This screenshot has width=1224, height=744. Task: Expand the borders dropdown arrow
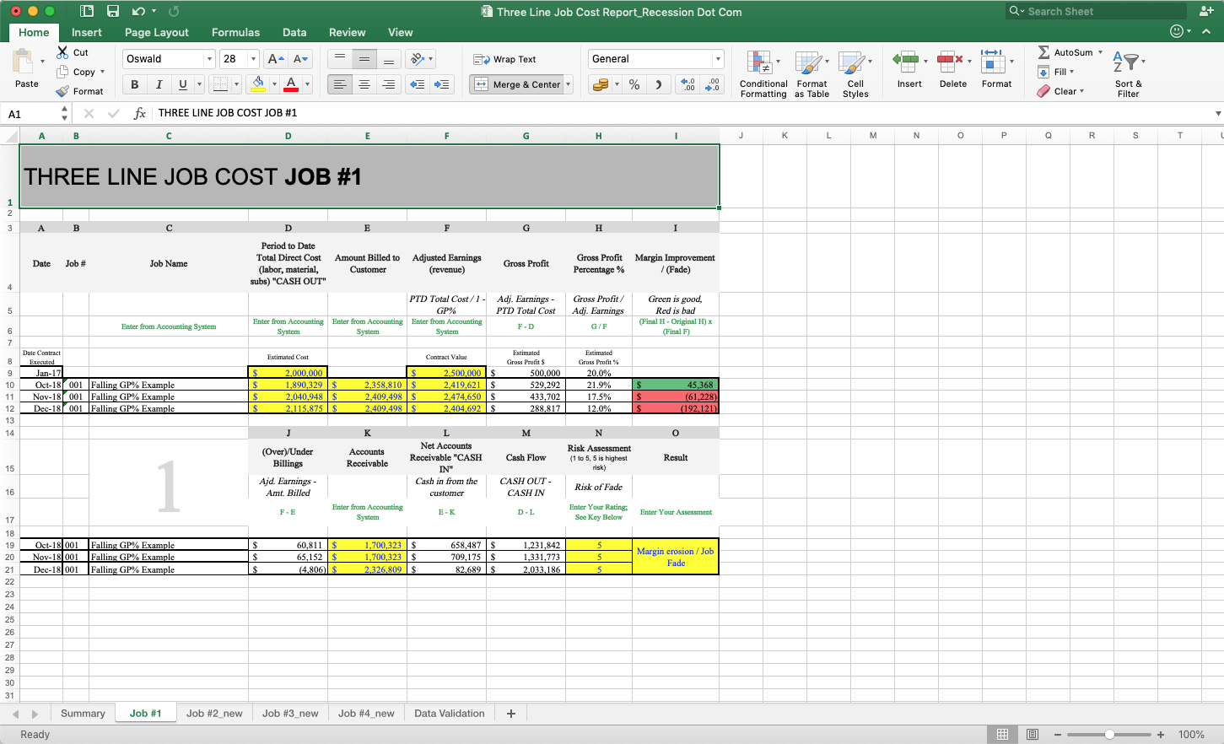pos(236,84)
